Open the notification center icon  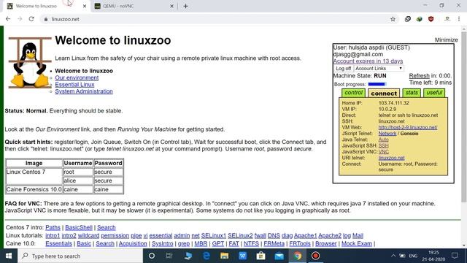coord(455,256)
